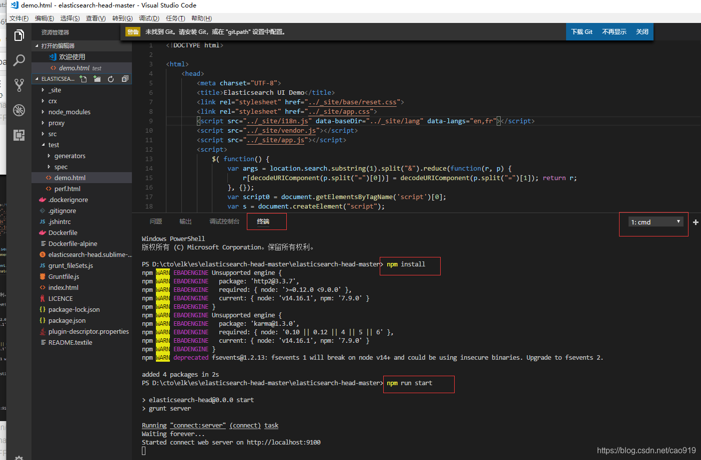Screen dimensions: 701x460
Task: Open index.html in the file tree
Action: click(81, 288)
